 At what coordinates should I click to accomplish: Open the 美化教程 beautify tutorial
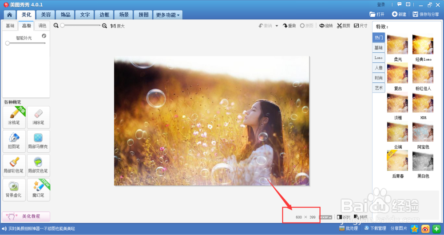26,216
